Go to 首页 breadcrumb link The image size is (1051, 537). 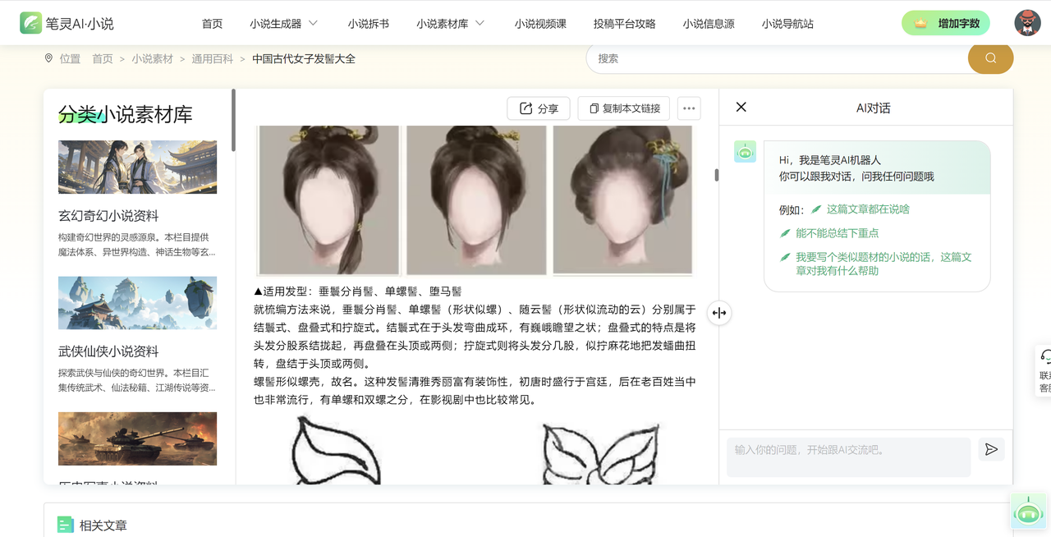click(x=103, y=59)
